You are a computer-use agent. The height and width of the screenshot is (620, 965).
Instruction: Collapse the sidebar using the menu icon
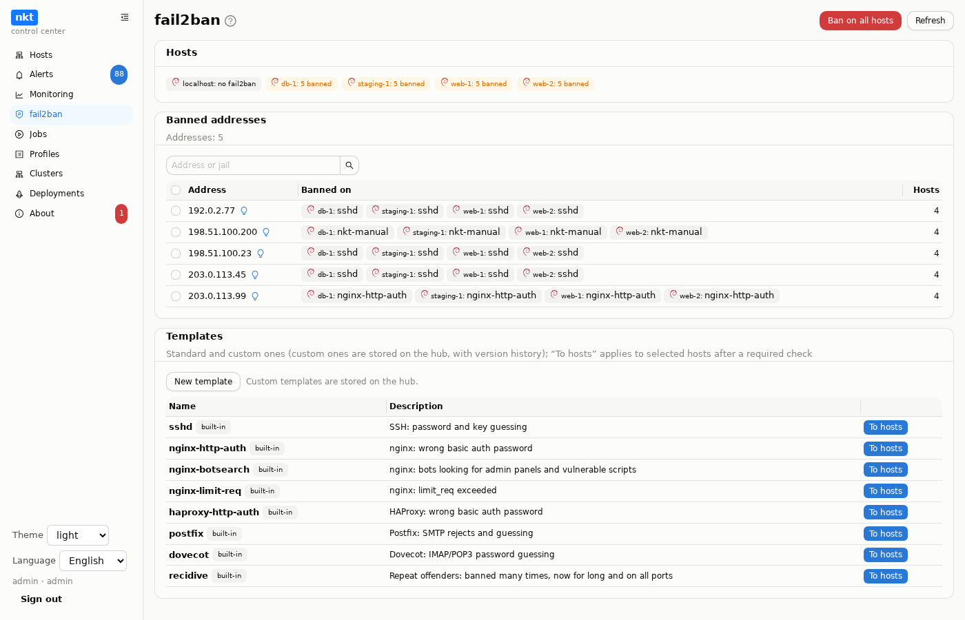125,17
